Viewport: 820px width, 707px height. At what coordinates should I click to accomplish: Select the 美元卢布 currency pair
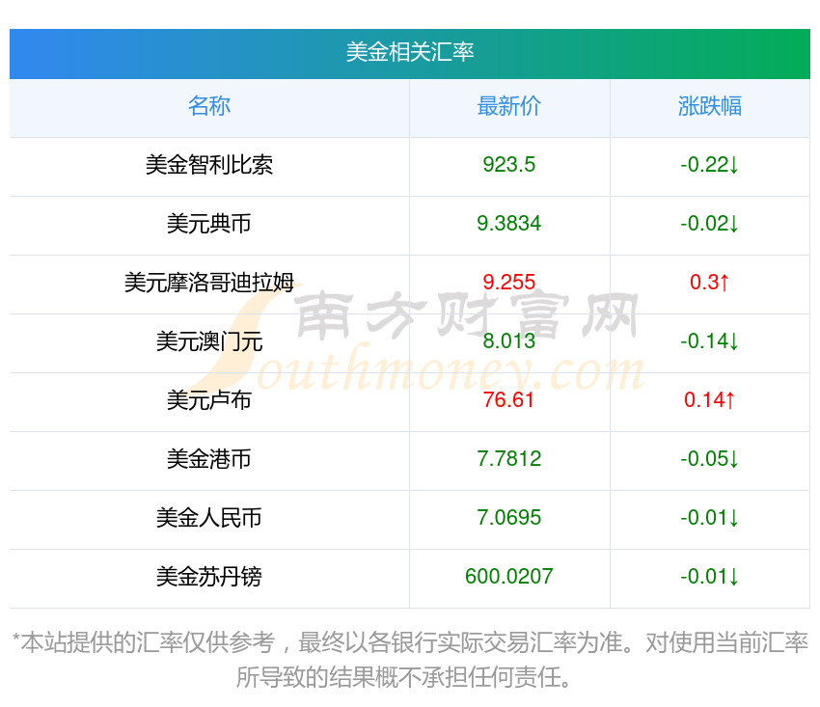coord(209,400)
